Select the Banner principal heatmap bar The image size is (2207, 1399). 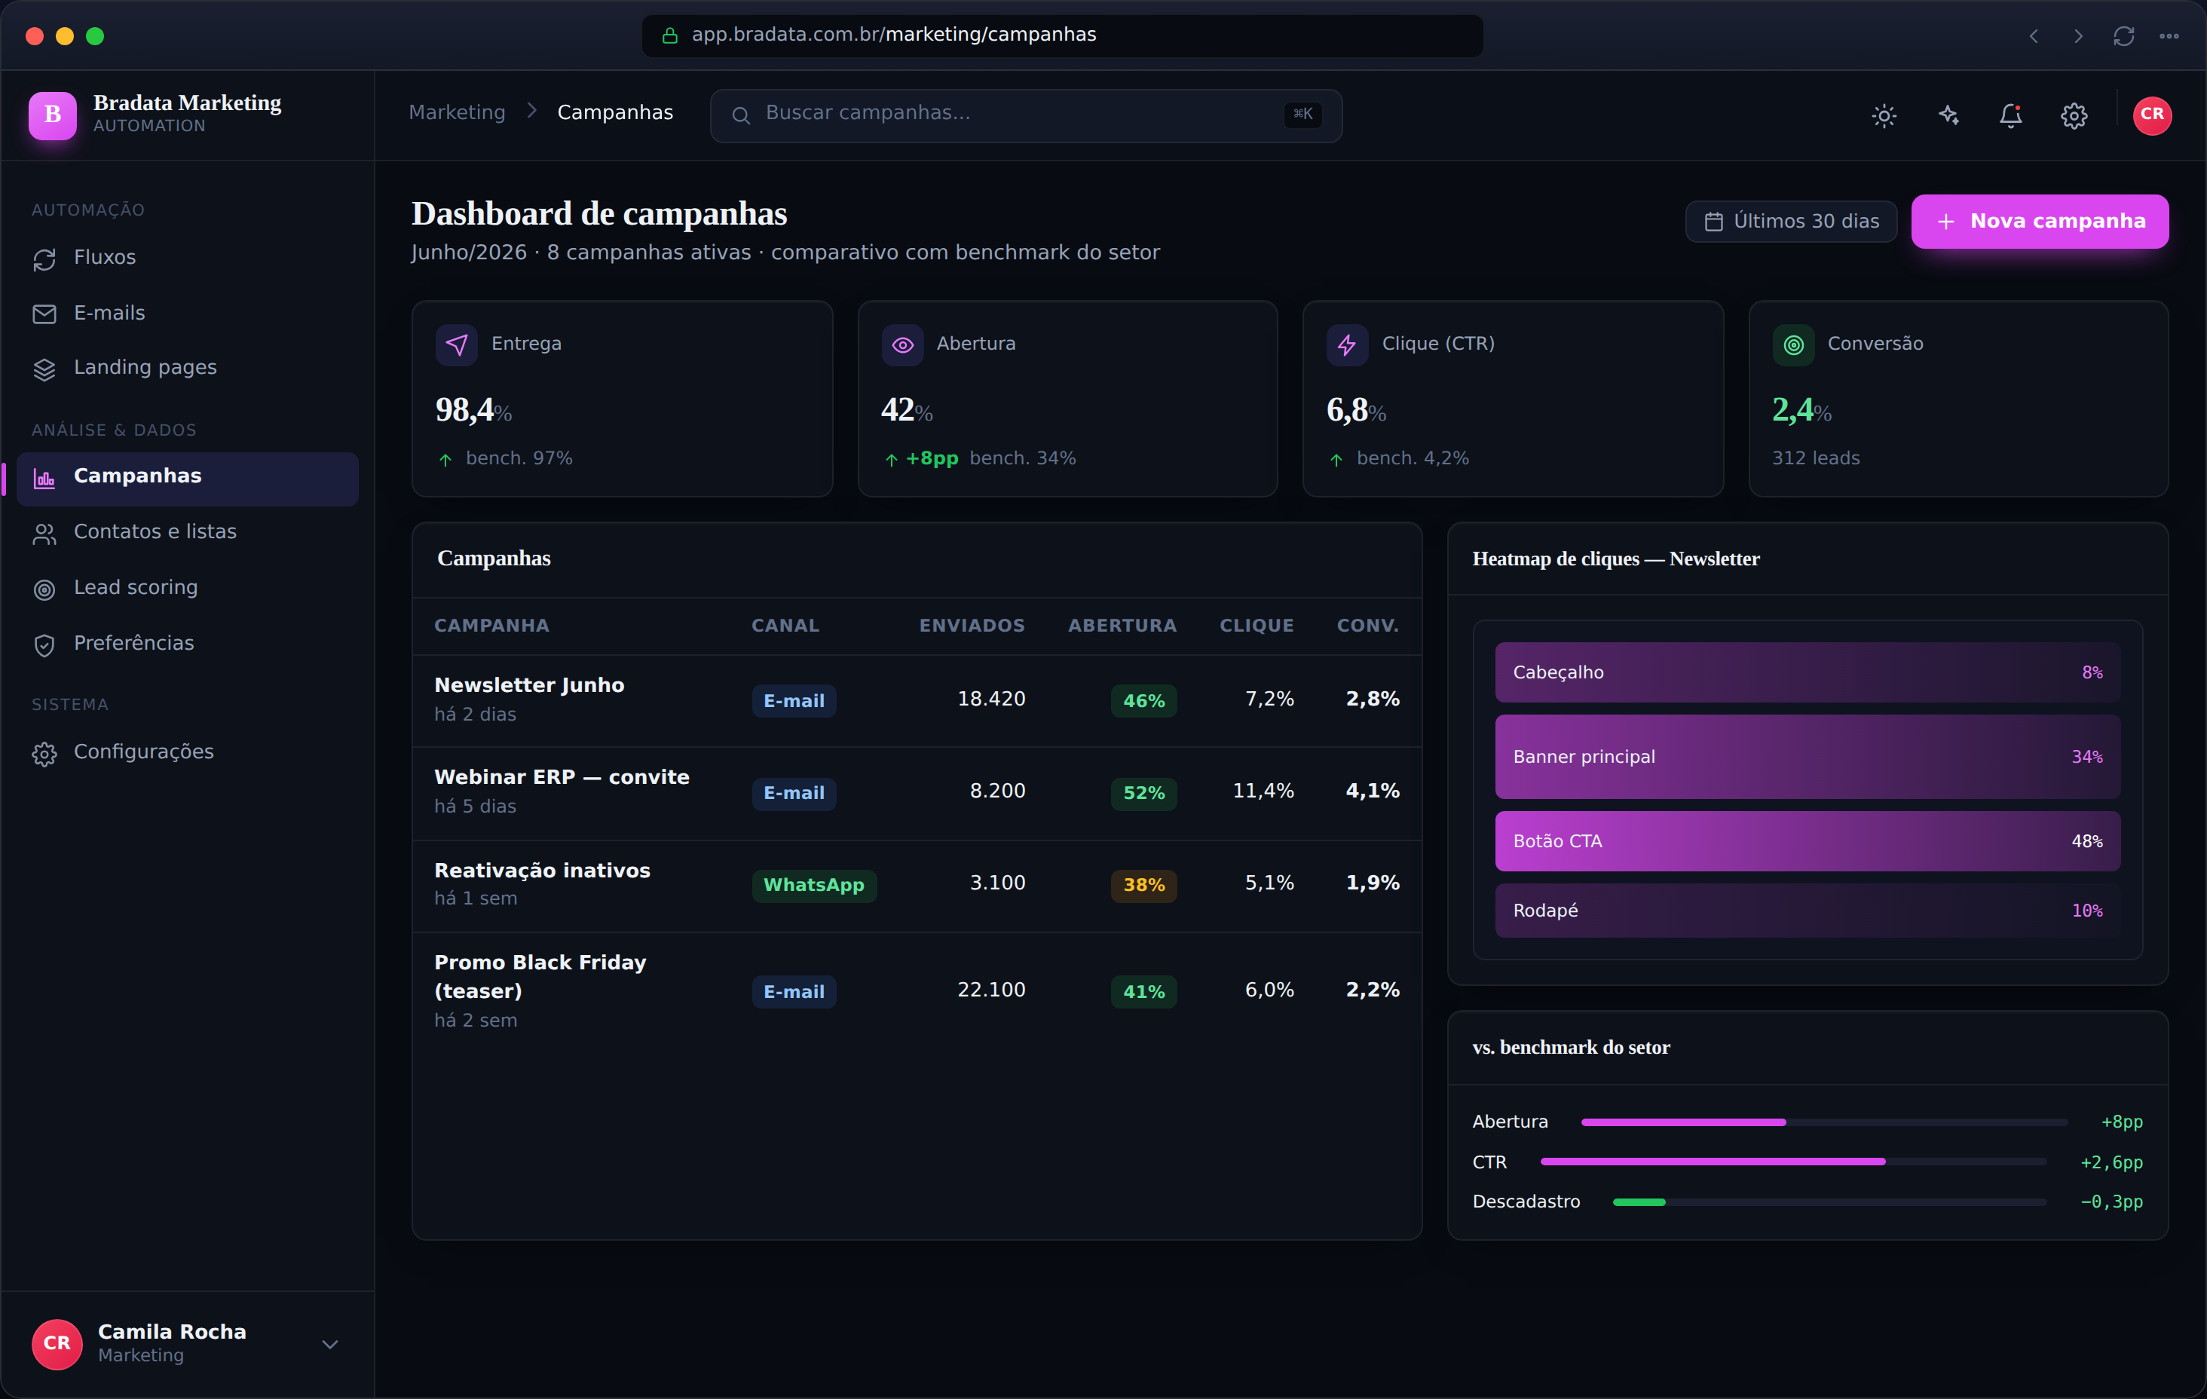click(x=1808, y=756)
